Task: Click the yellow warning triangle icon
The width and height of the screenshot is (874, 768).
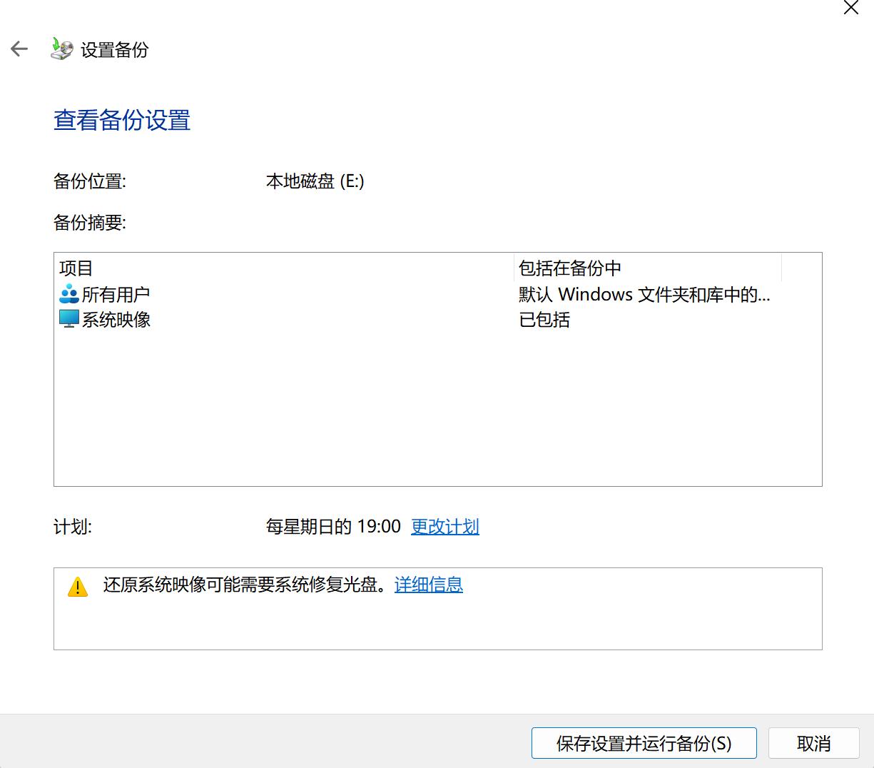Action: pos(77,587)
